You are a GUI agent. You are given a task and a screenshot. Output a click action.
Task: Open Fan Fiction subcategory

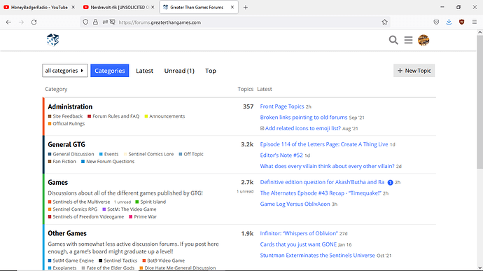[x=62, y=162]
